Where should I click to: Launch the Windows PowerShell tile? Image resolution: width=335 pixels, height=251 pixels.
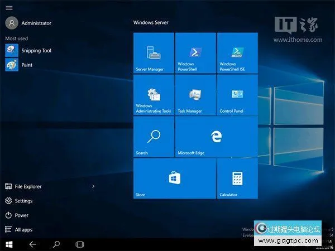(195, 53)
